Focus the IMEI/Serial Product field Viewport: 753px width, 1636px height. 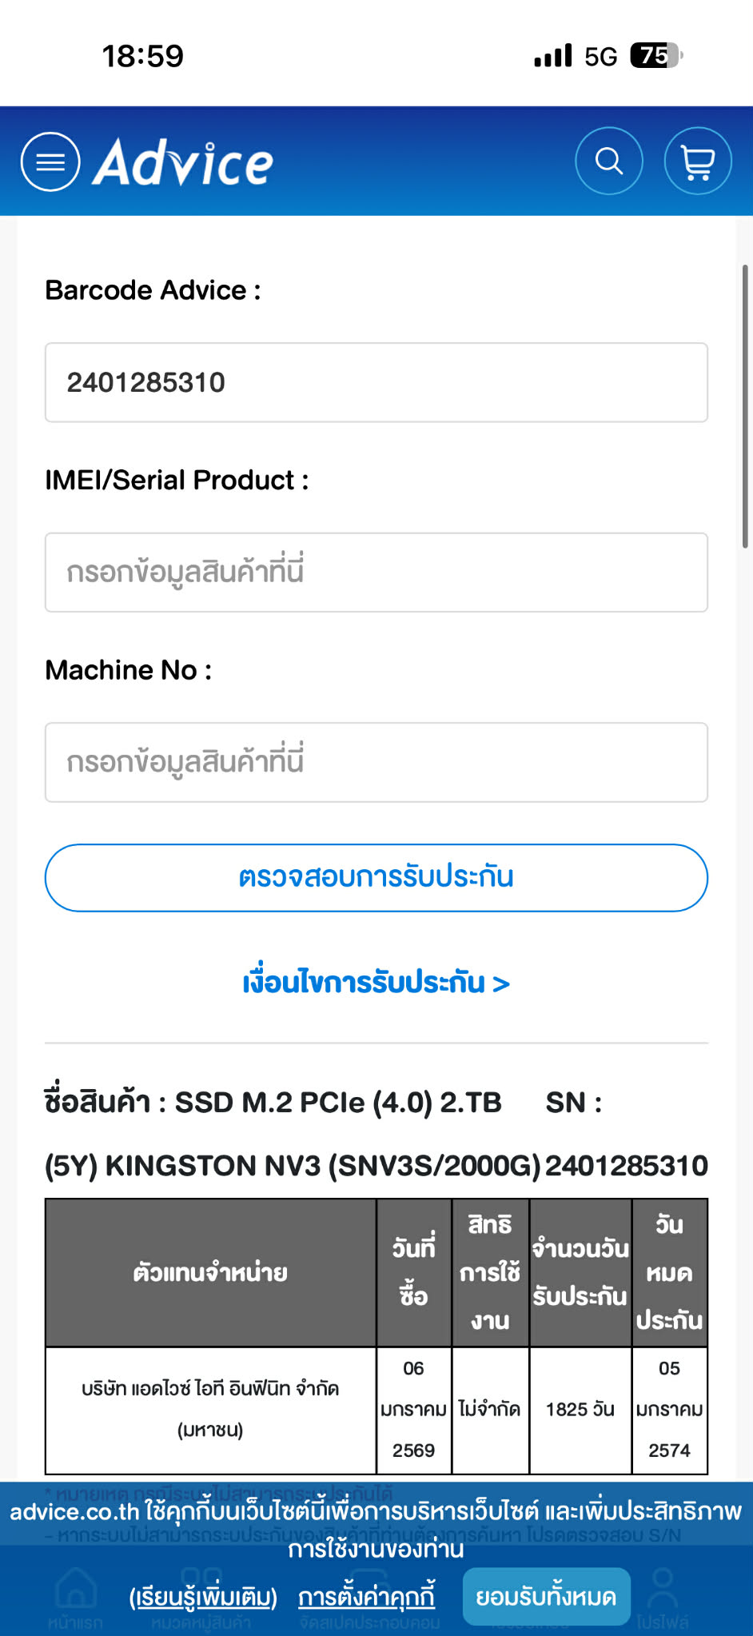coord(376,573)
